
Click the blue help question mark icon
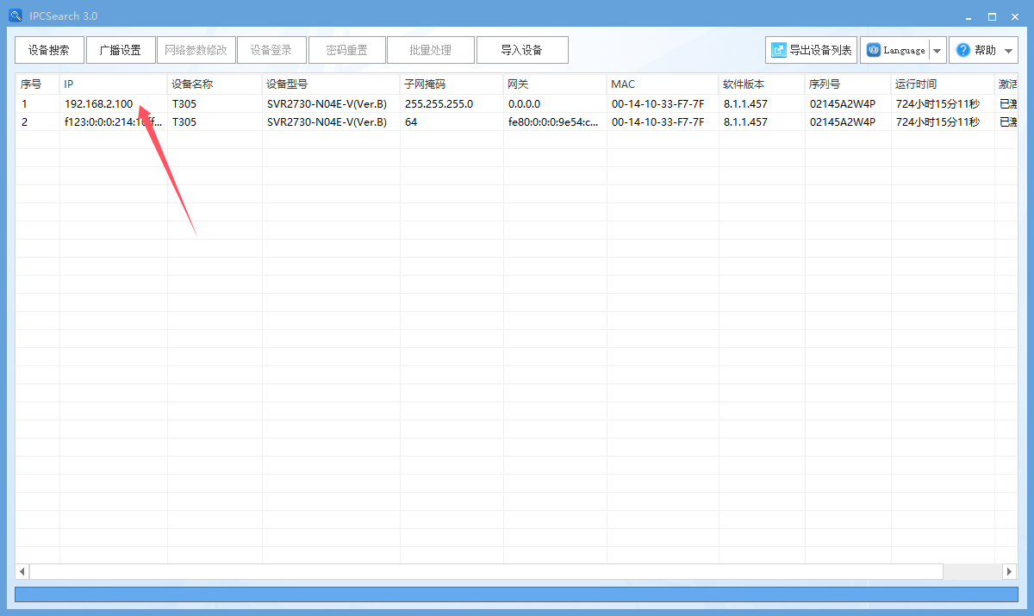click(963, 50)
